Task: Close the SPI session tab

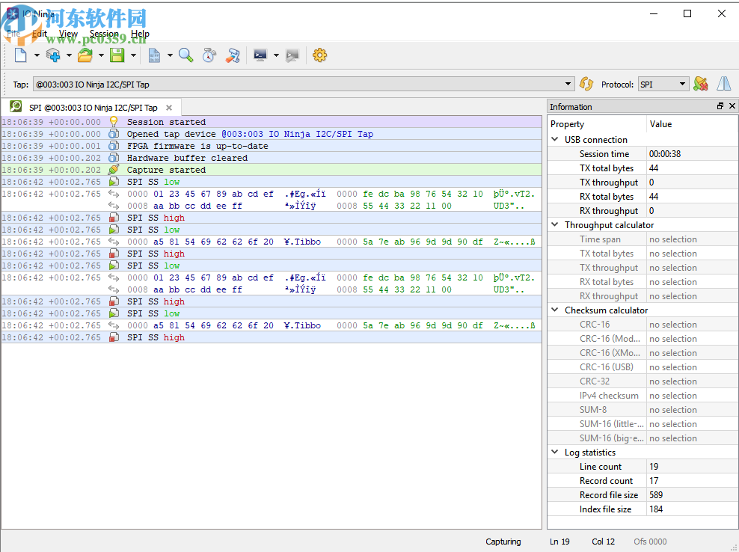Action: pos(169,108)
